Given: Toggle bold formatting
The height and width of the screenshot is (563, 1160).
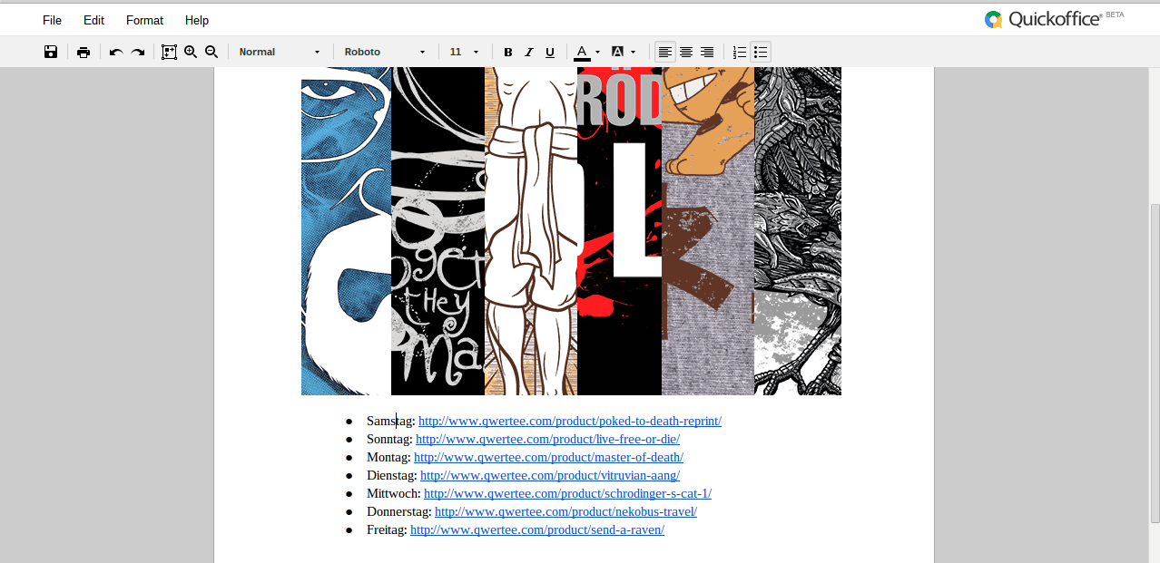Looking at the screenshot, I should coord(508,52).
